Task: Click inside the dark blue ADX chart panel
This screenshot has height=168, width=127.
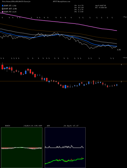Action: [65, 148]
